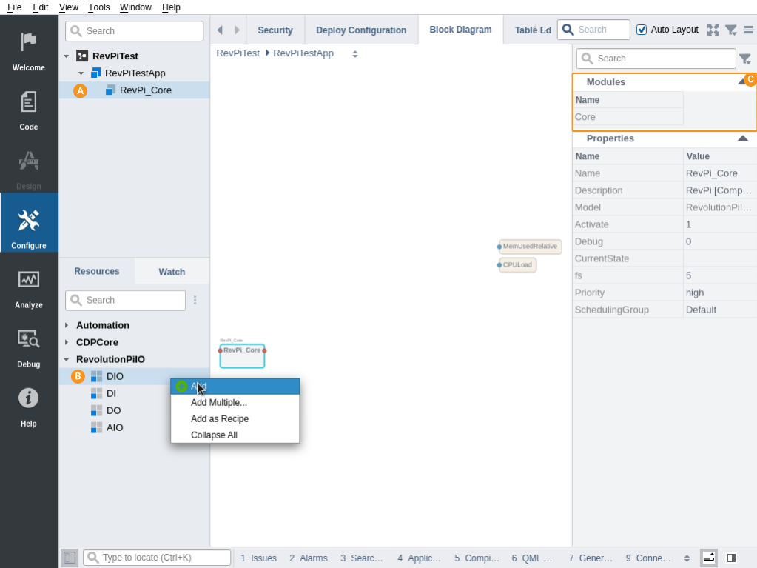
Task: Switch to Code mode
Action: (x=29, y=109)
